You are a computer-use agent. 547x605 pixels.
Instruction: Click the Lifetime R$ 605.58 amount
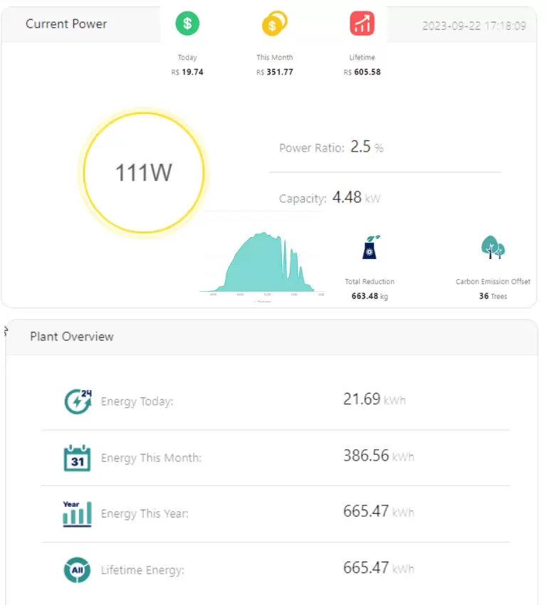[362, 72]
